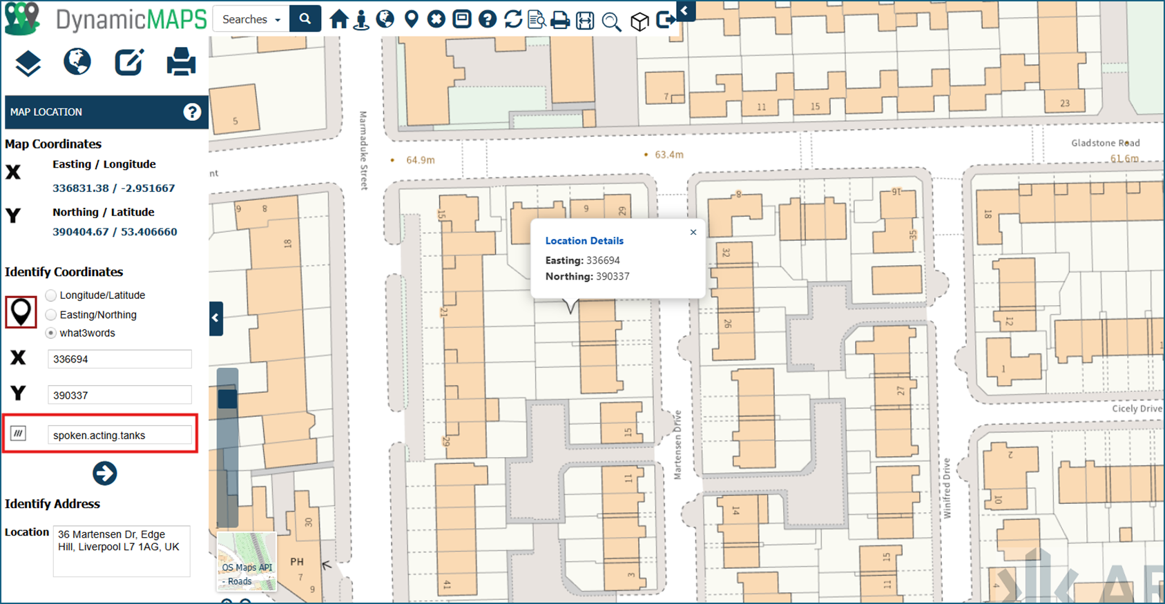Click the DynamicMAPS logo
Viewport: 1165px width, 604px height.
pyautogui.click(x=105, y=19)
